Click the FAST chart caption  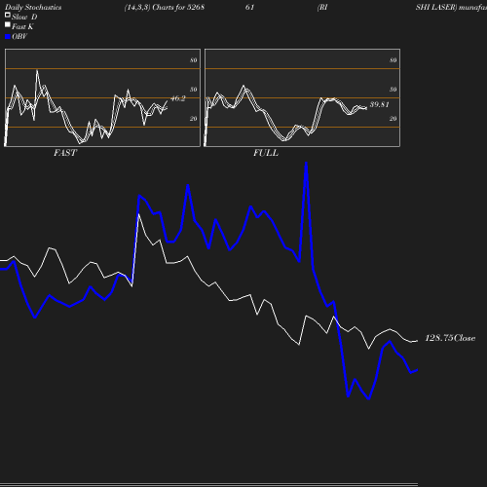[x=65, y=153]
